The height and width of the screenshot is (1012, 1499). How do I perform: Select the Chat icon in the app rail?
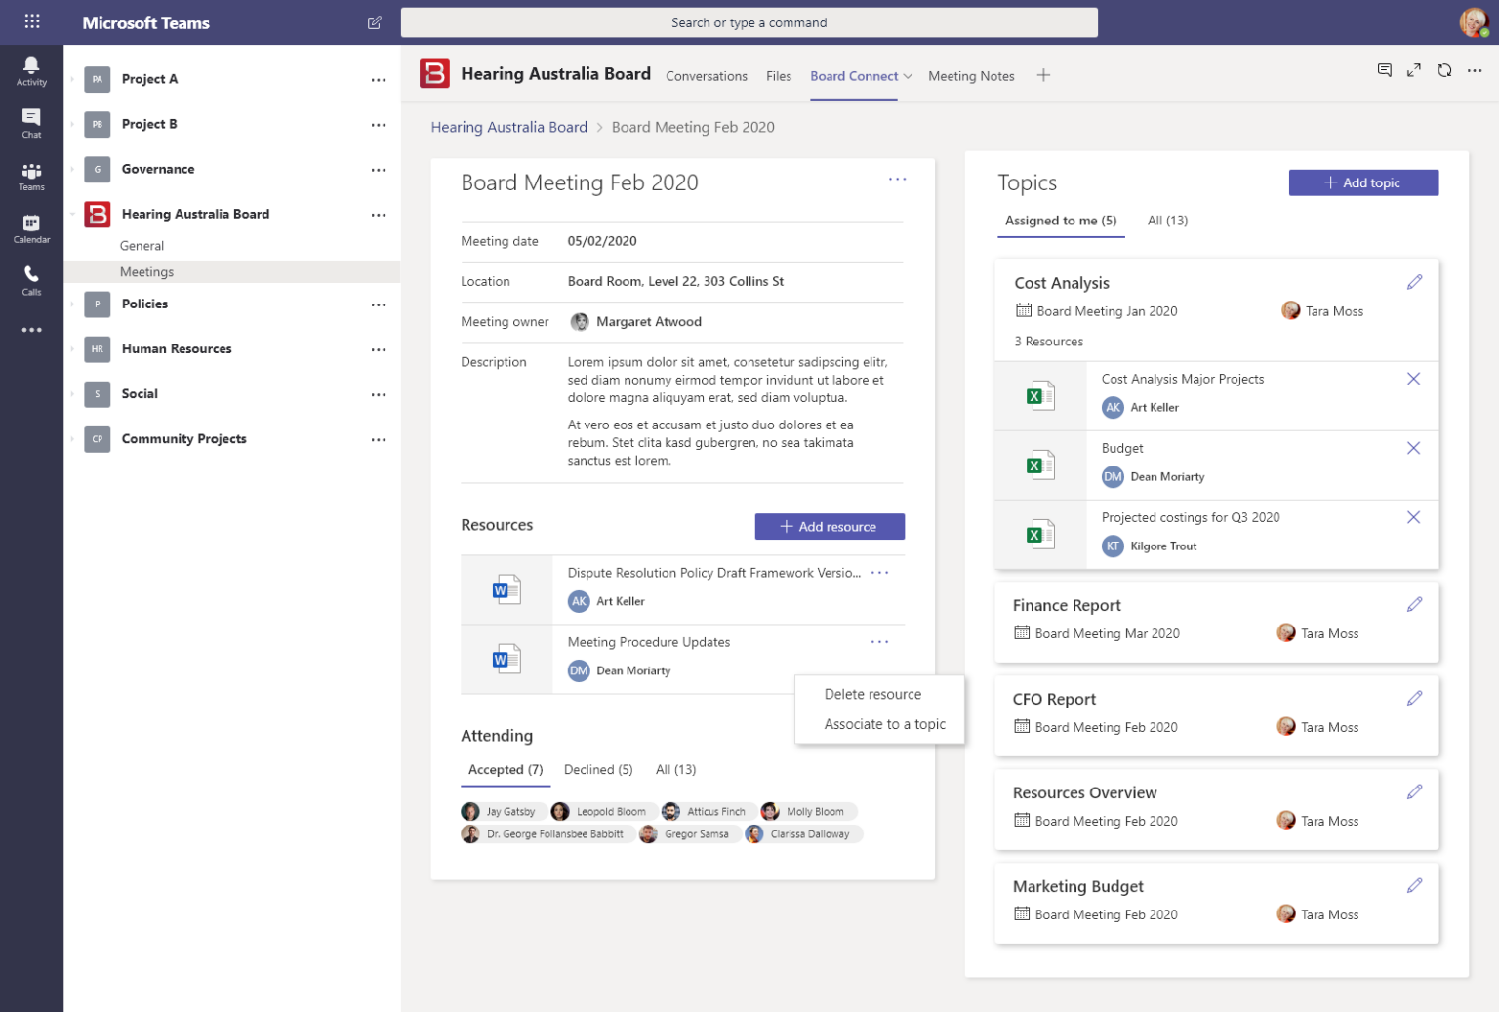coord(31,121)
